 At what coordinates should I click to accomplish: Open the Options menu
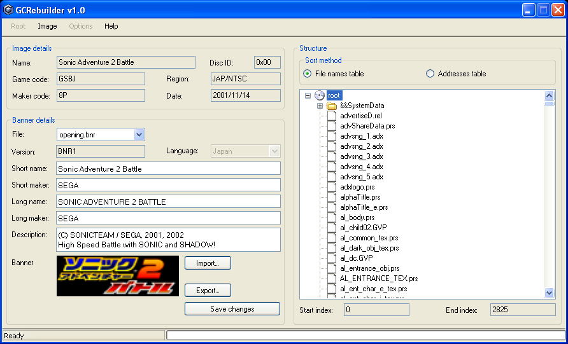click(x=81, y=26)
